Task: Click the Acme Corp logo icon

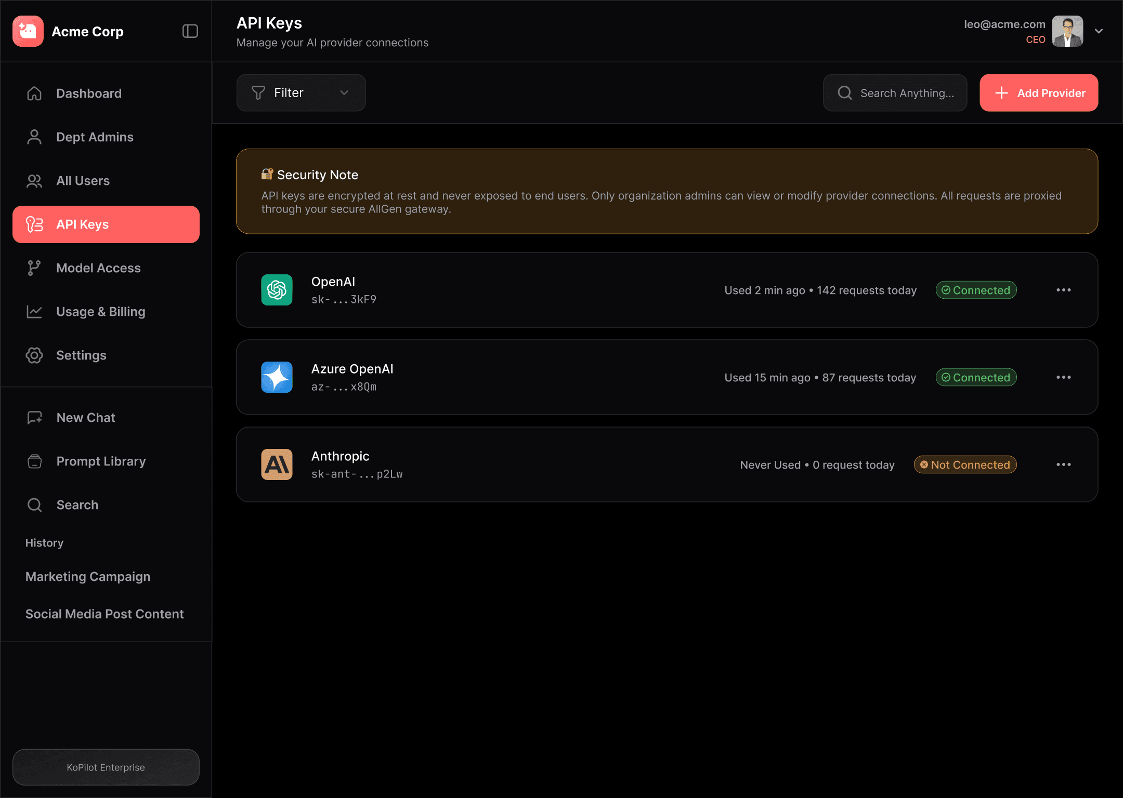Action: coord(28,31)
